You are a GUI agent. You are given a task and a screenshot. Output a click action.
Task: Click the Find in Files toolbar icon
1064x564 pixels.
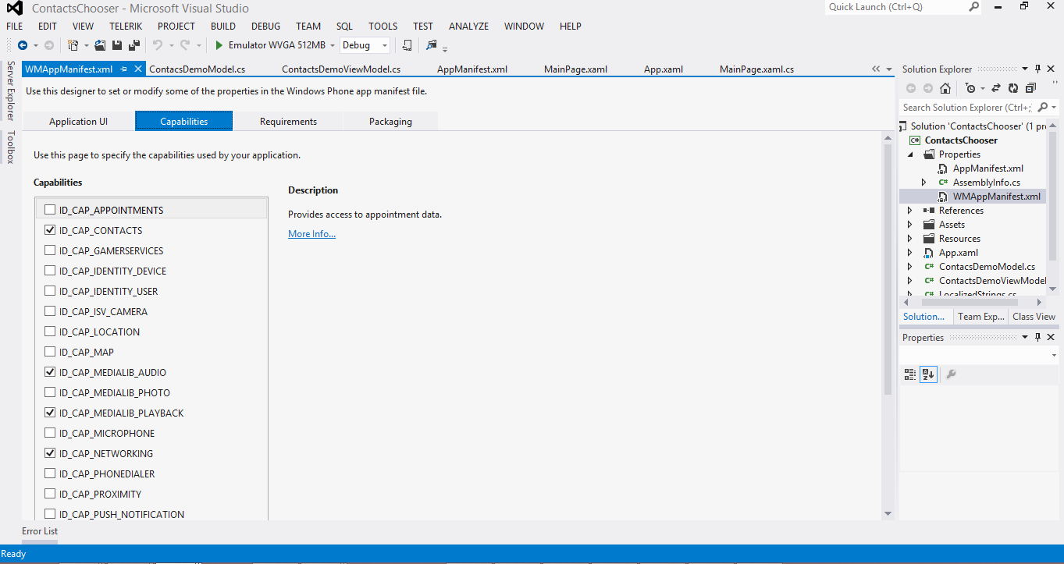432,45
